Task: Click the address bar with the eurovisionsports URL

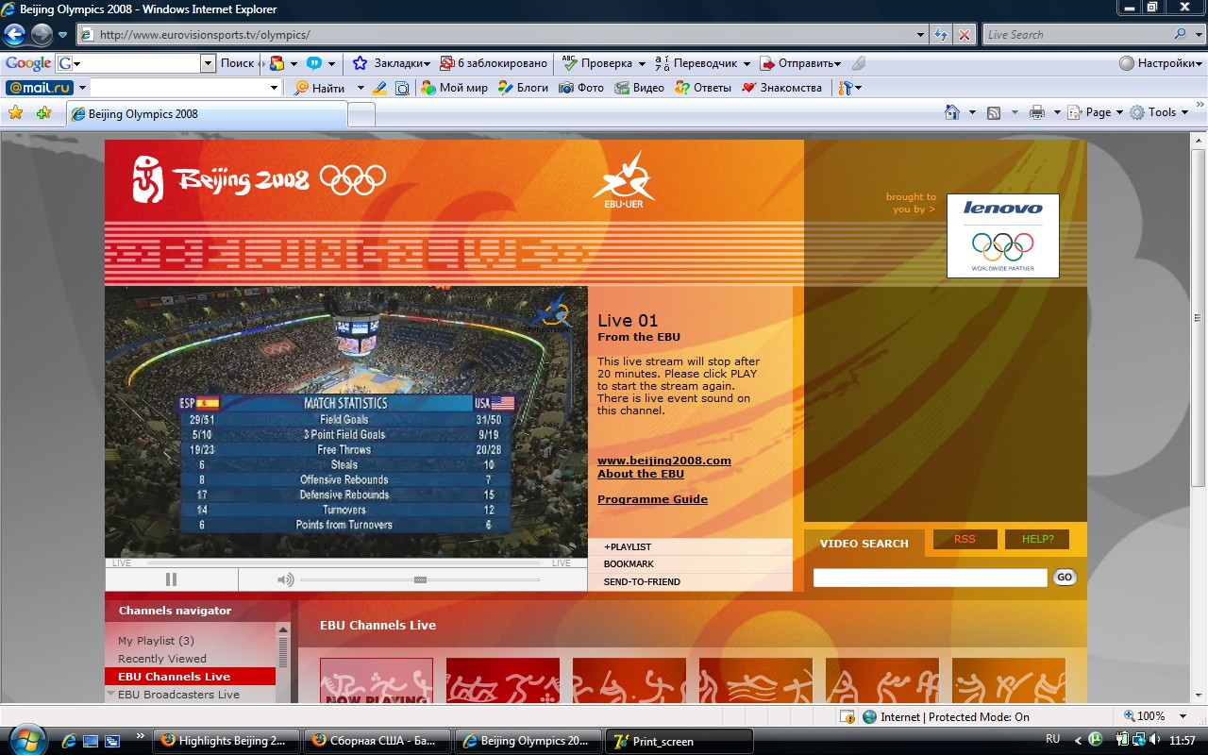Action: coord(496,35)
